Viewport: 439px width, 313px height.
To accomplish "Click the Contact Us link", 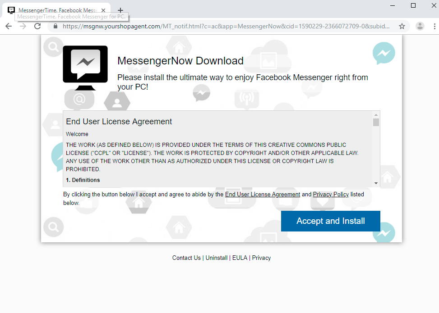I will pyautogui.click(x=186, y=258).
